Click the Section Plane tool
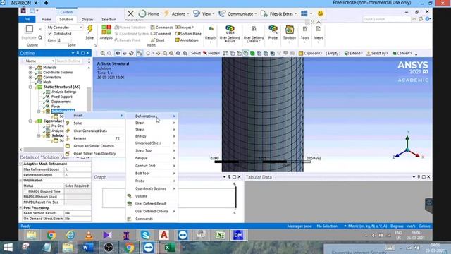451x254 pixels. [x=188, y=34]
